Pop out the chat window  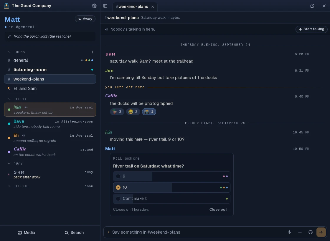(312, 6)
